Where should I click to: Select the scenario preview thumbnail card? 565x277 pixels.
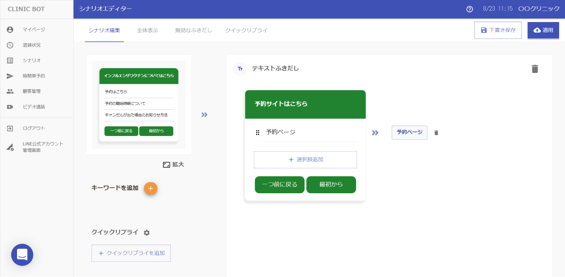tap(139, 105)
